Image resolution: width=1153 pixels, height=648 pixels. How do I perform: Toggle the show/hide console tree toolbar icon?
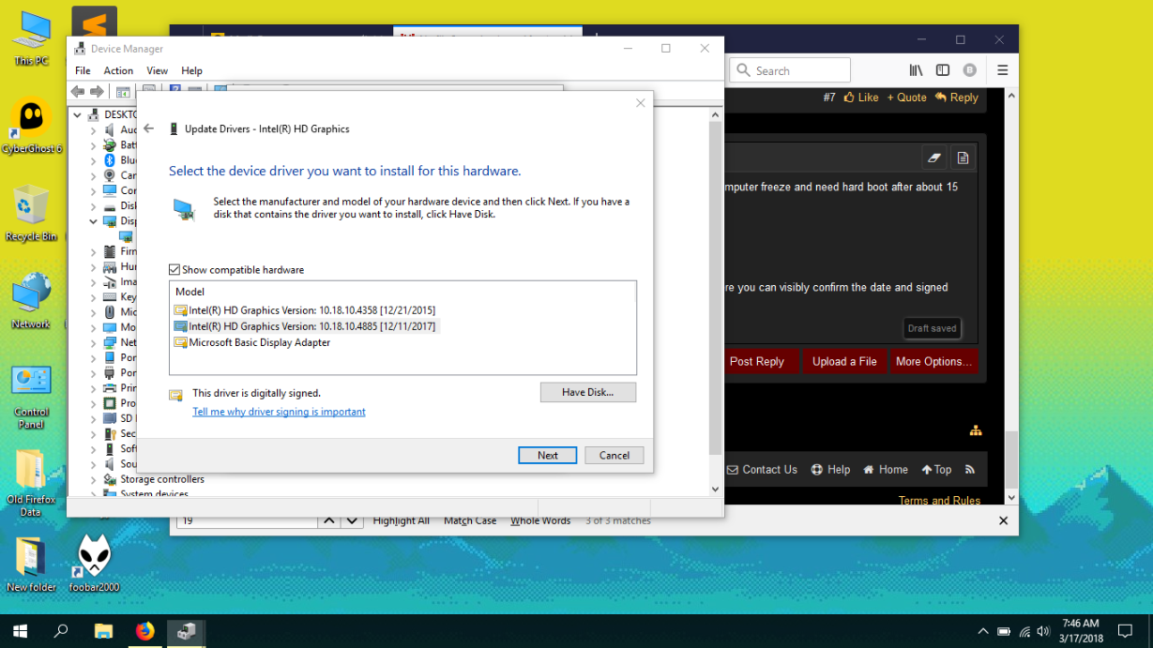[123, 91]
